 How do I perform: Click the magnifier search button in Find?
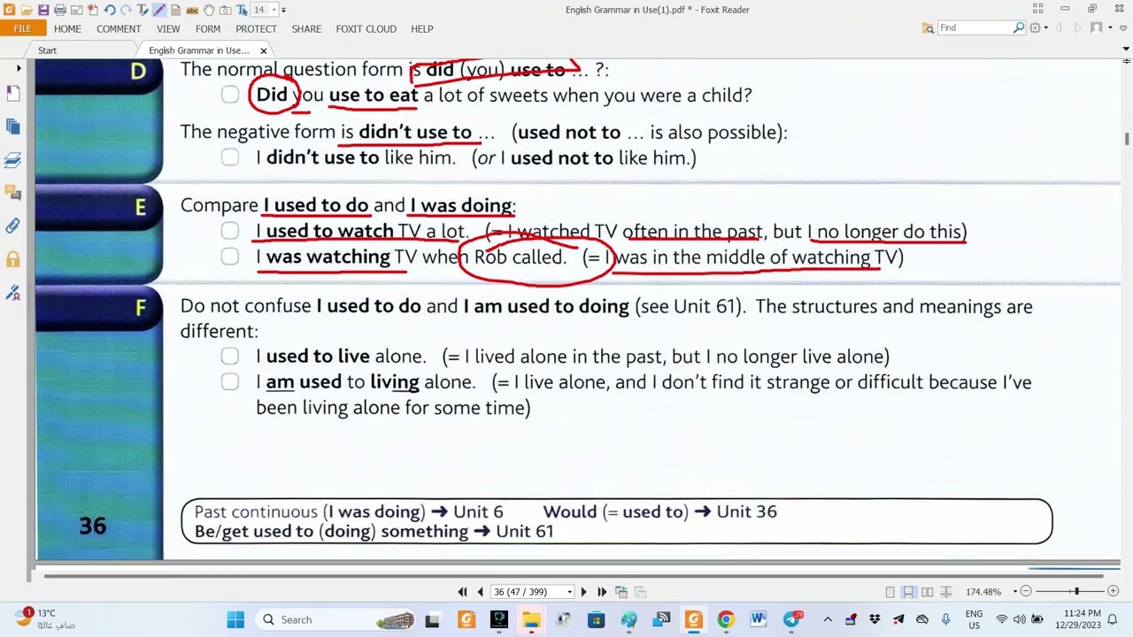tap(1019, 27)
